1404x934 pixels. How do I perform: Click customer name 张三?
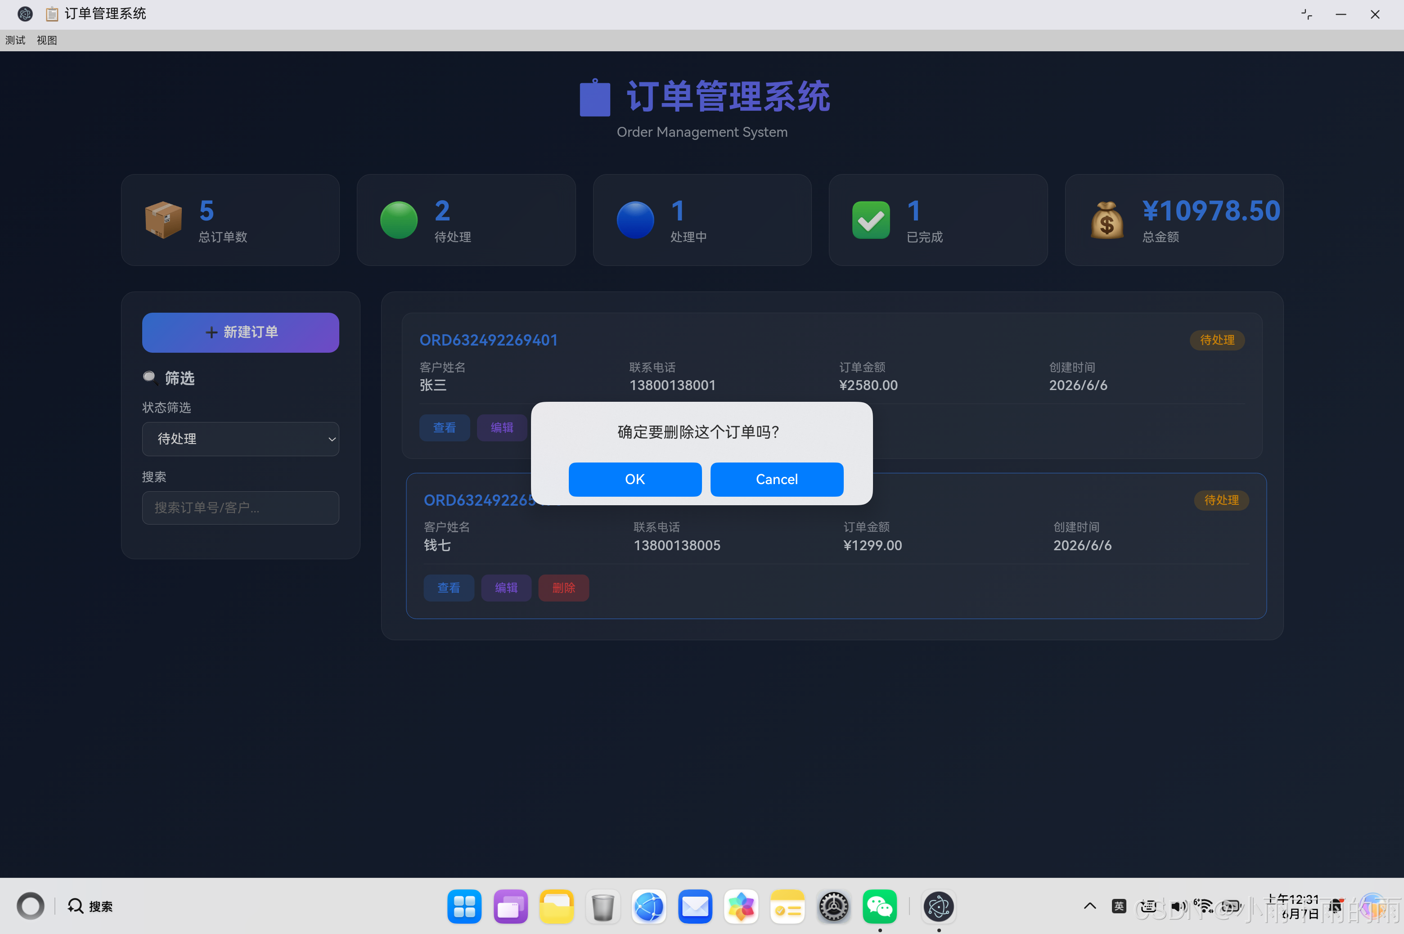click(x=433, y=385)
